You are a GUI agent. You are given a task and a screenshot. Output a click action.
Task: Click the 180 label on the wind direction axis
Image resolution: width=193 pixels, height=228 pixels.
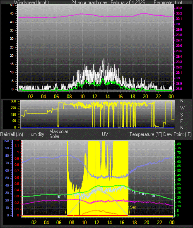(x=13, y=114)
